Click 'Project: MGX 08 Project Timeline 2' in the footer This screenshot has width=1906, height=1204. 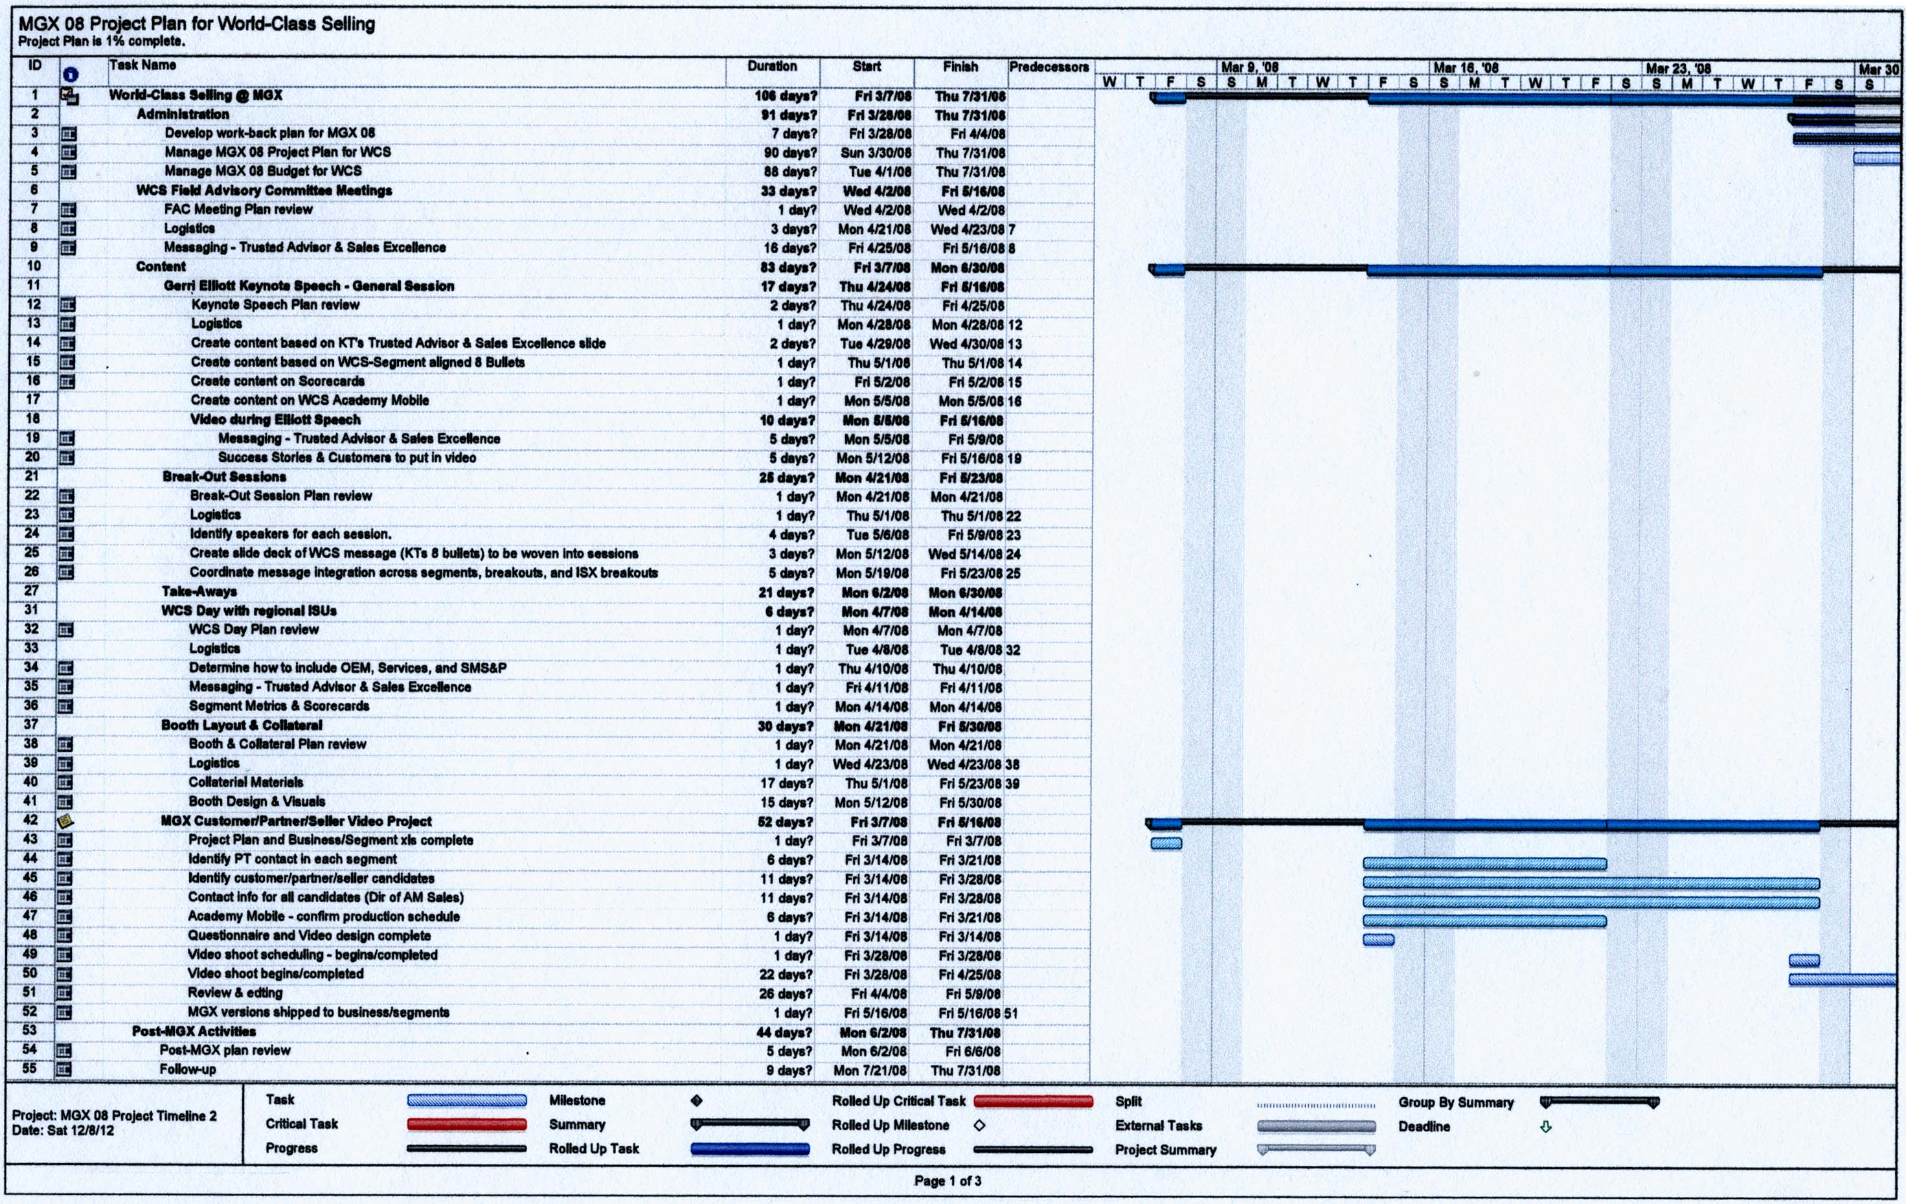114,1116
